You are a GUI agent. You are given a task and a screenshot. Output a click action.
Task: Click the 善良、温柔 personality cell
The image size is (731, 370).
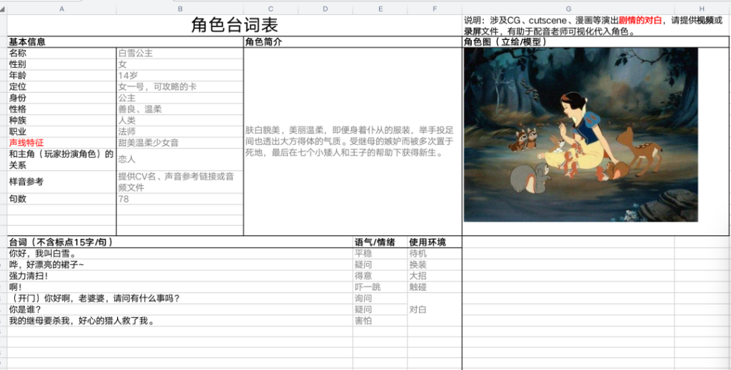[x=180, y=109]
